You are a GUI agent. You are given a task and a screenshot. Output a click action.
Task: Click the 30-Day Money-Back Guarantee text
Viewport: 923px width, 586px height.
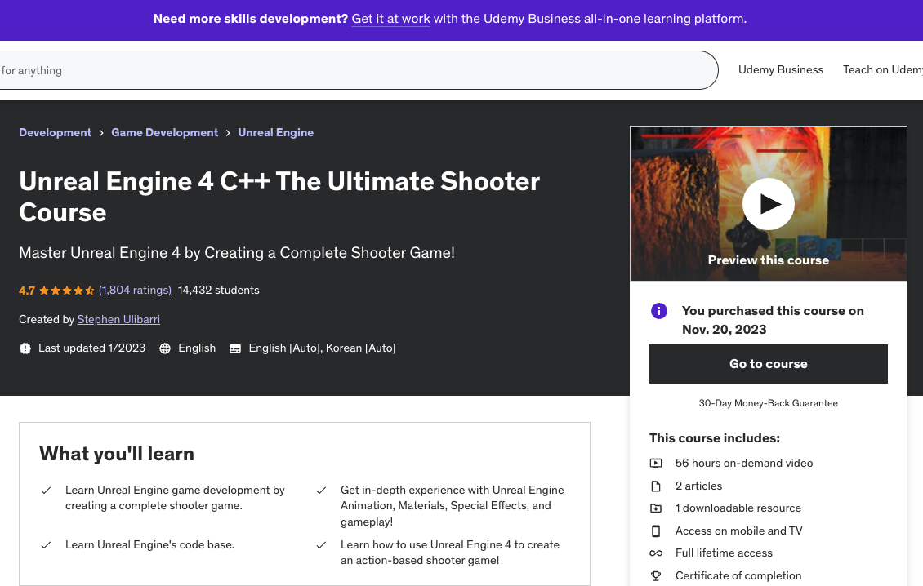768,403
